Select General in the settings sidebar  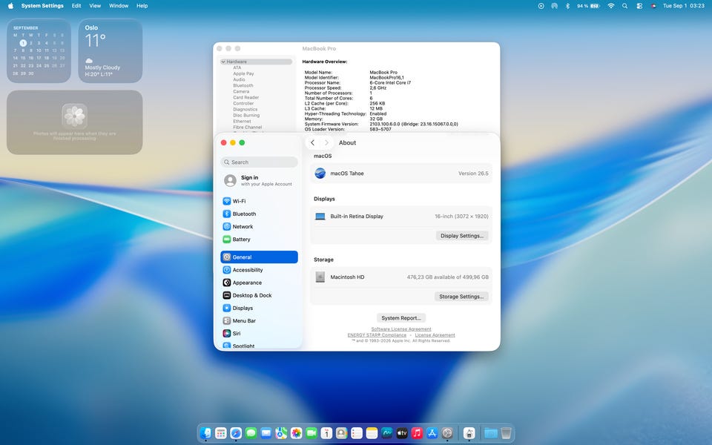click(259, 257)
